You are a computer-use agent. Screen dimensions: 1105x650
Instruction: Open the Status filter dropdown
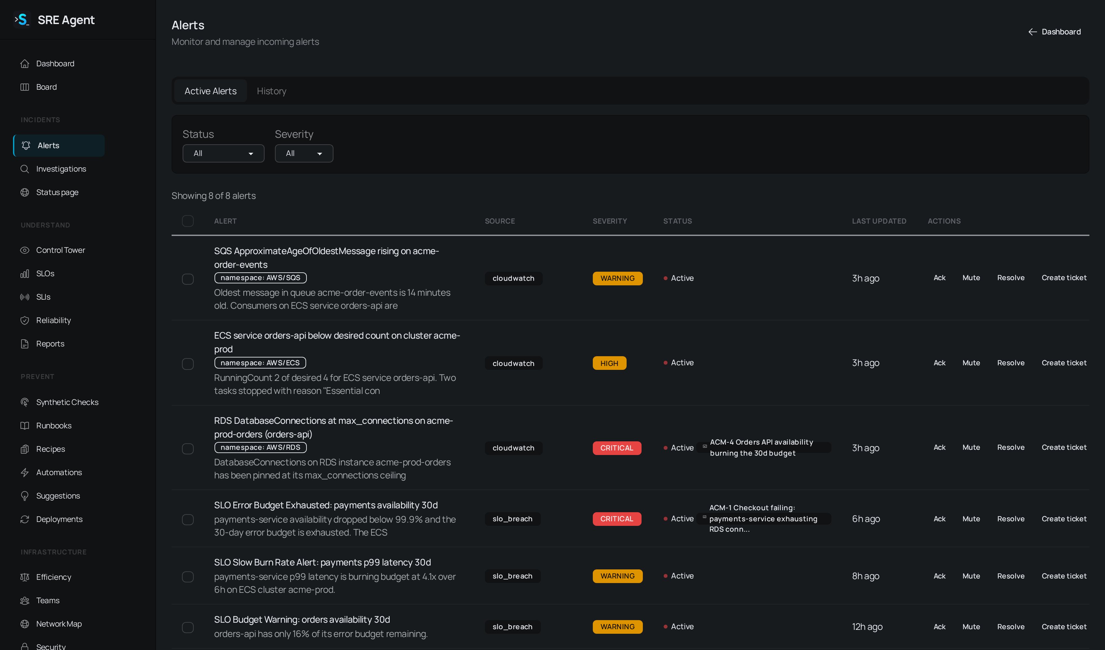223,153
